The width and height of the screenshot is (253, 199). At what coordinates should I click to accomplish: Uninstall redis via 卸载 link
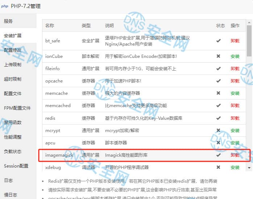point(235,118)
